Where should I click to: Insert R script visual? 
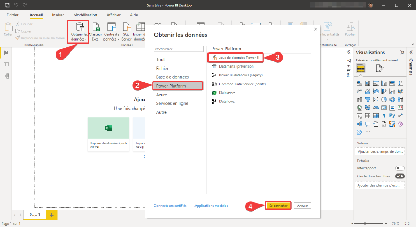[384, 116]
